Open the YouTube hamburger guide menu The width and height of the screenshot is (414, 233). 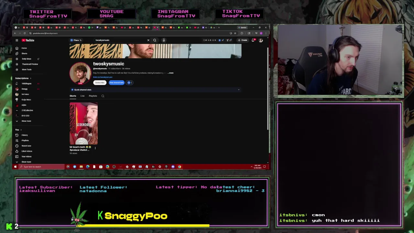coord(17,40)
